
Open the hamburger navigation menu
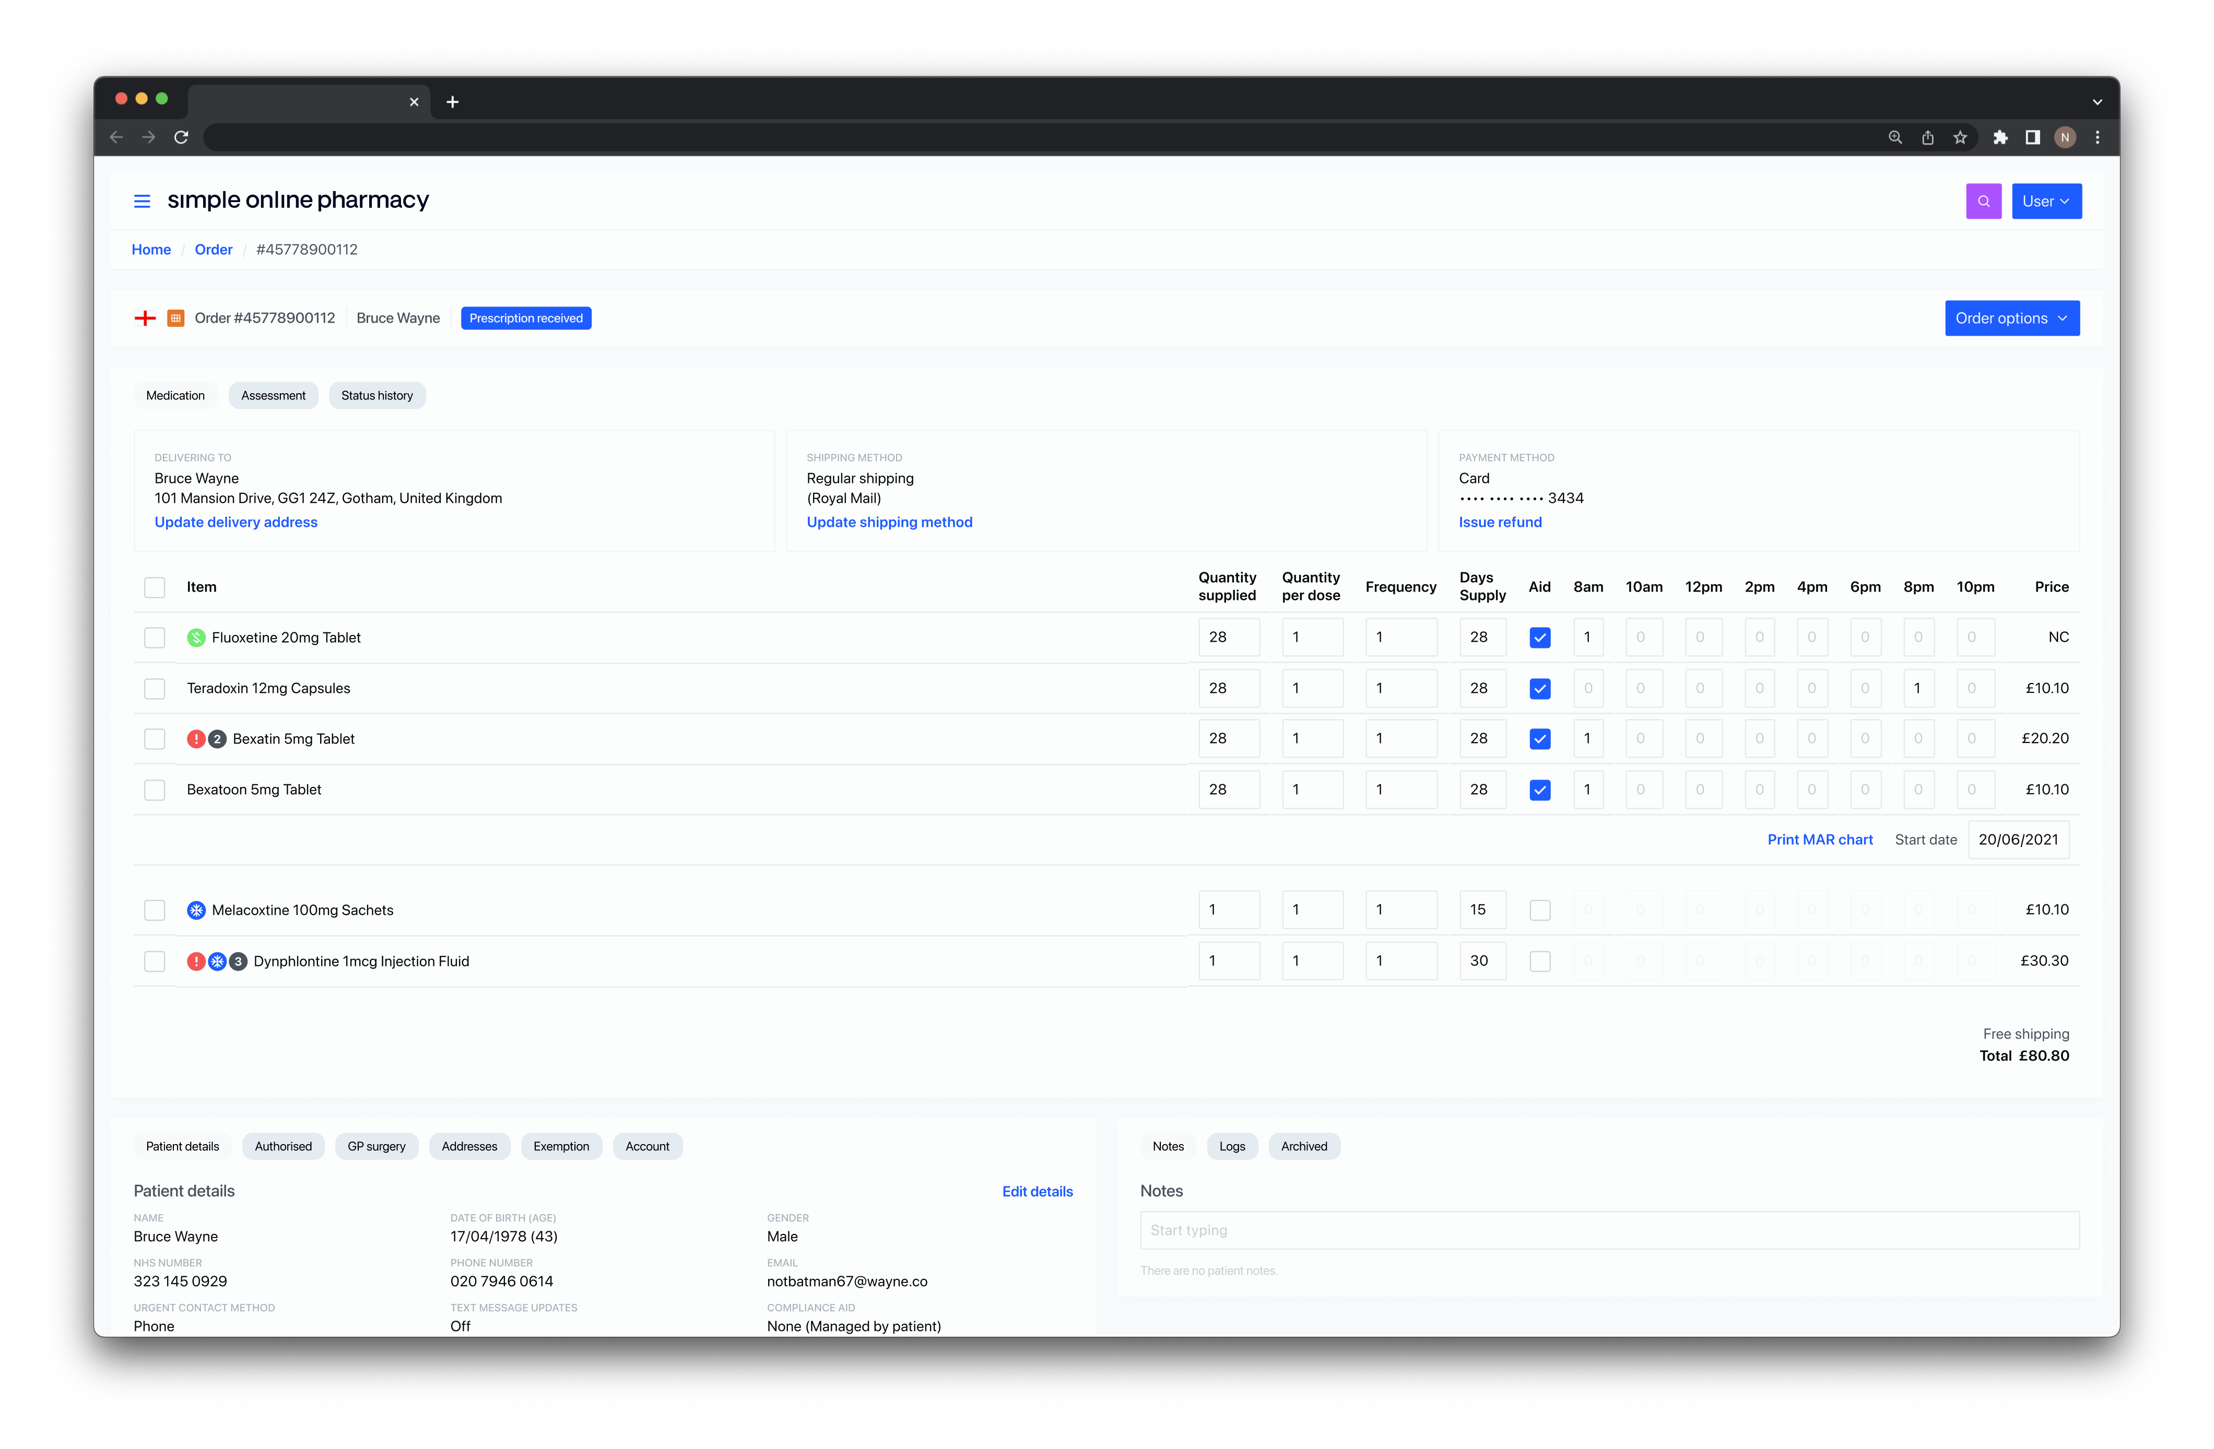tap(142, 201)
